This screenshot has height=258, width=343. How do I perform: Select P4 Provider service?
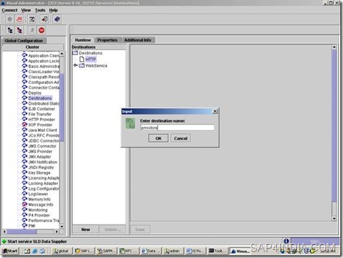click(x=39, y=215)
